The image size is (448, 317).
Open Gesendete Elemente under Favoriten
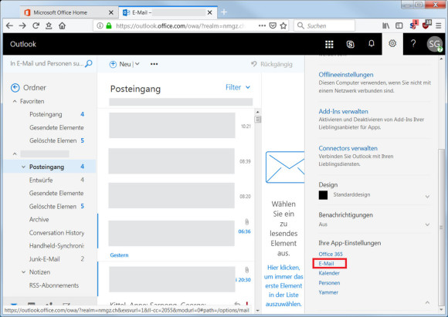point(56,127)
